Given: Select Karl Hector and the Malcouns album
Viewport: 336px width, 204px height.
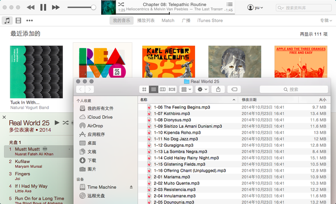Looking at the screenshot, I should [168, 61].
